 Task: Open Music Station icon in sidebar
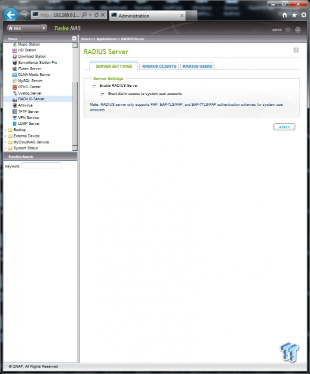tap(15, 44)
